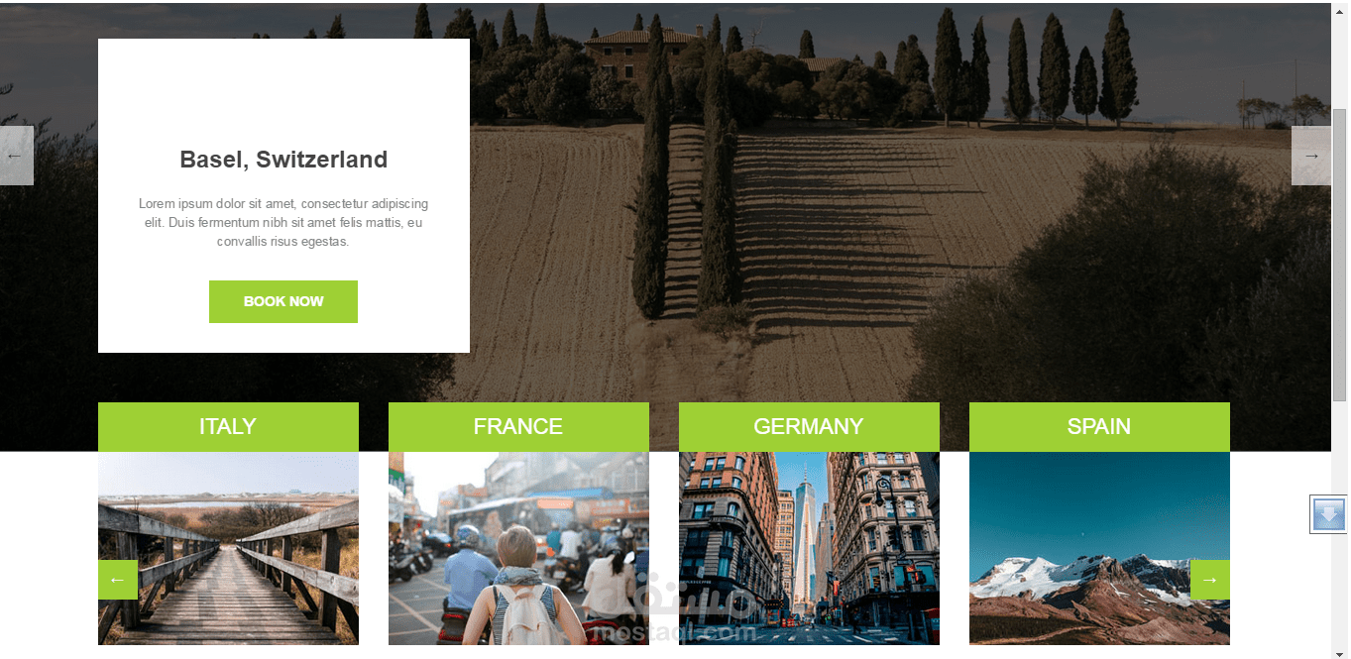Go to previous destination in carousel

point(118,580)
